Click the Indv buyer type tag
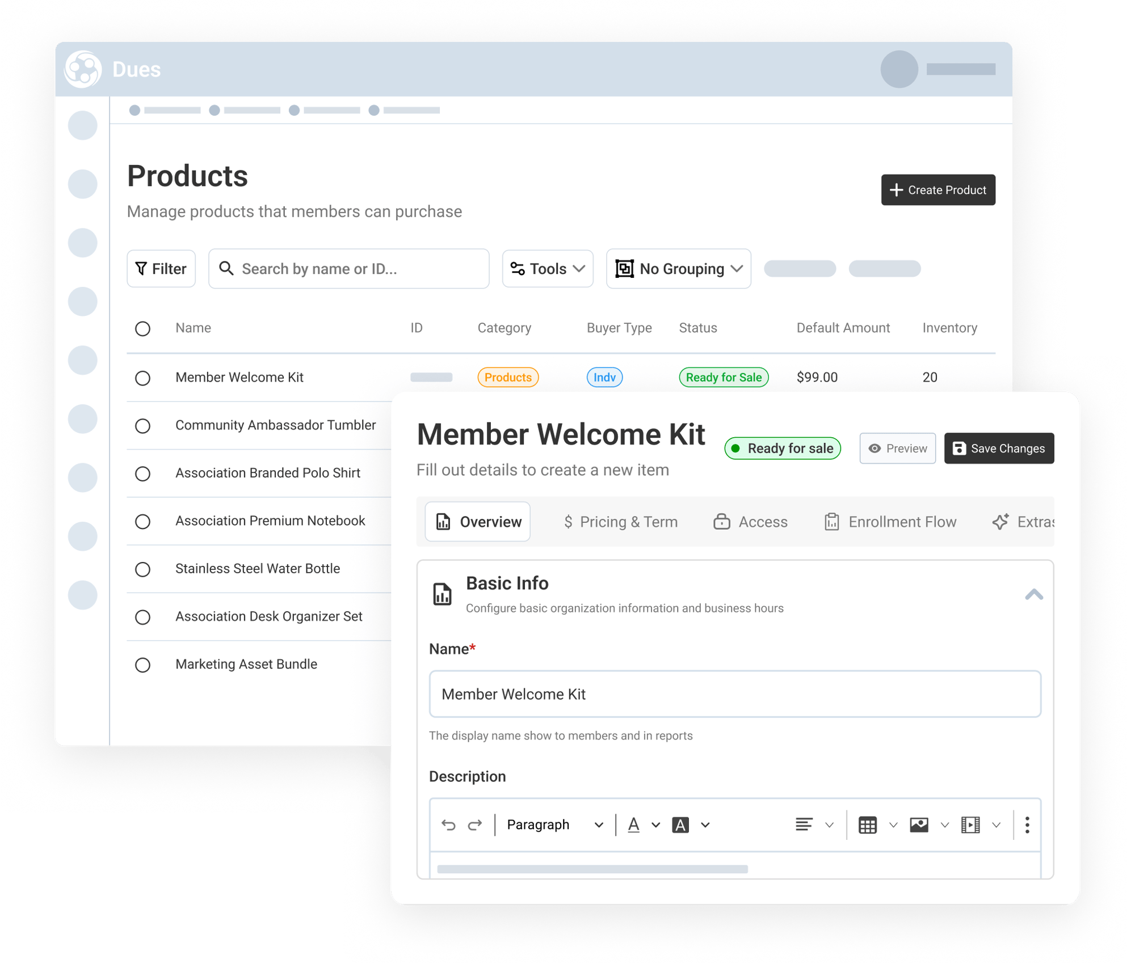Screen dimensions: 1135x964 pos(604,378)
